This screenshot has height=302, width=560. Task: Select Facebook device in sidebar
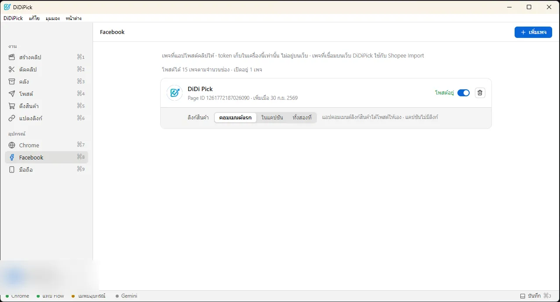[x=46, y=157]
